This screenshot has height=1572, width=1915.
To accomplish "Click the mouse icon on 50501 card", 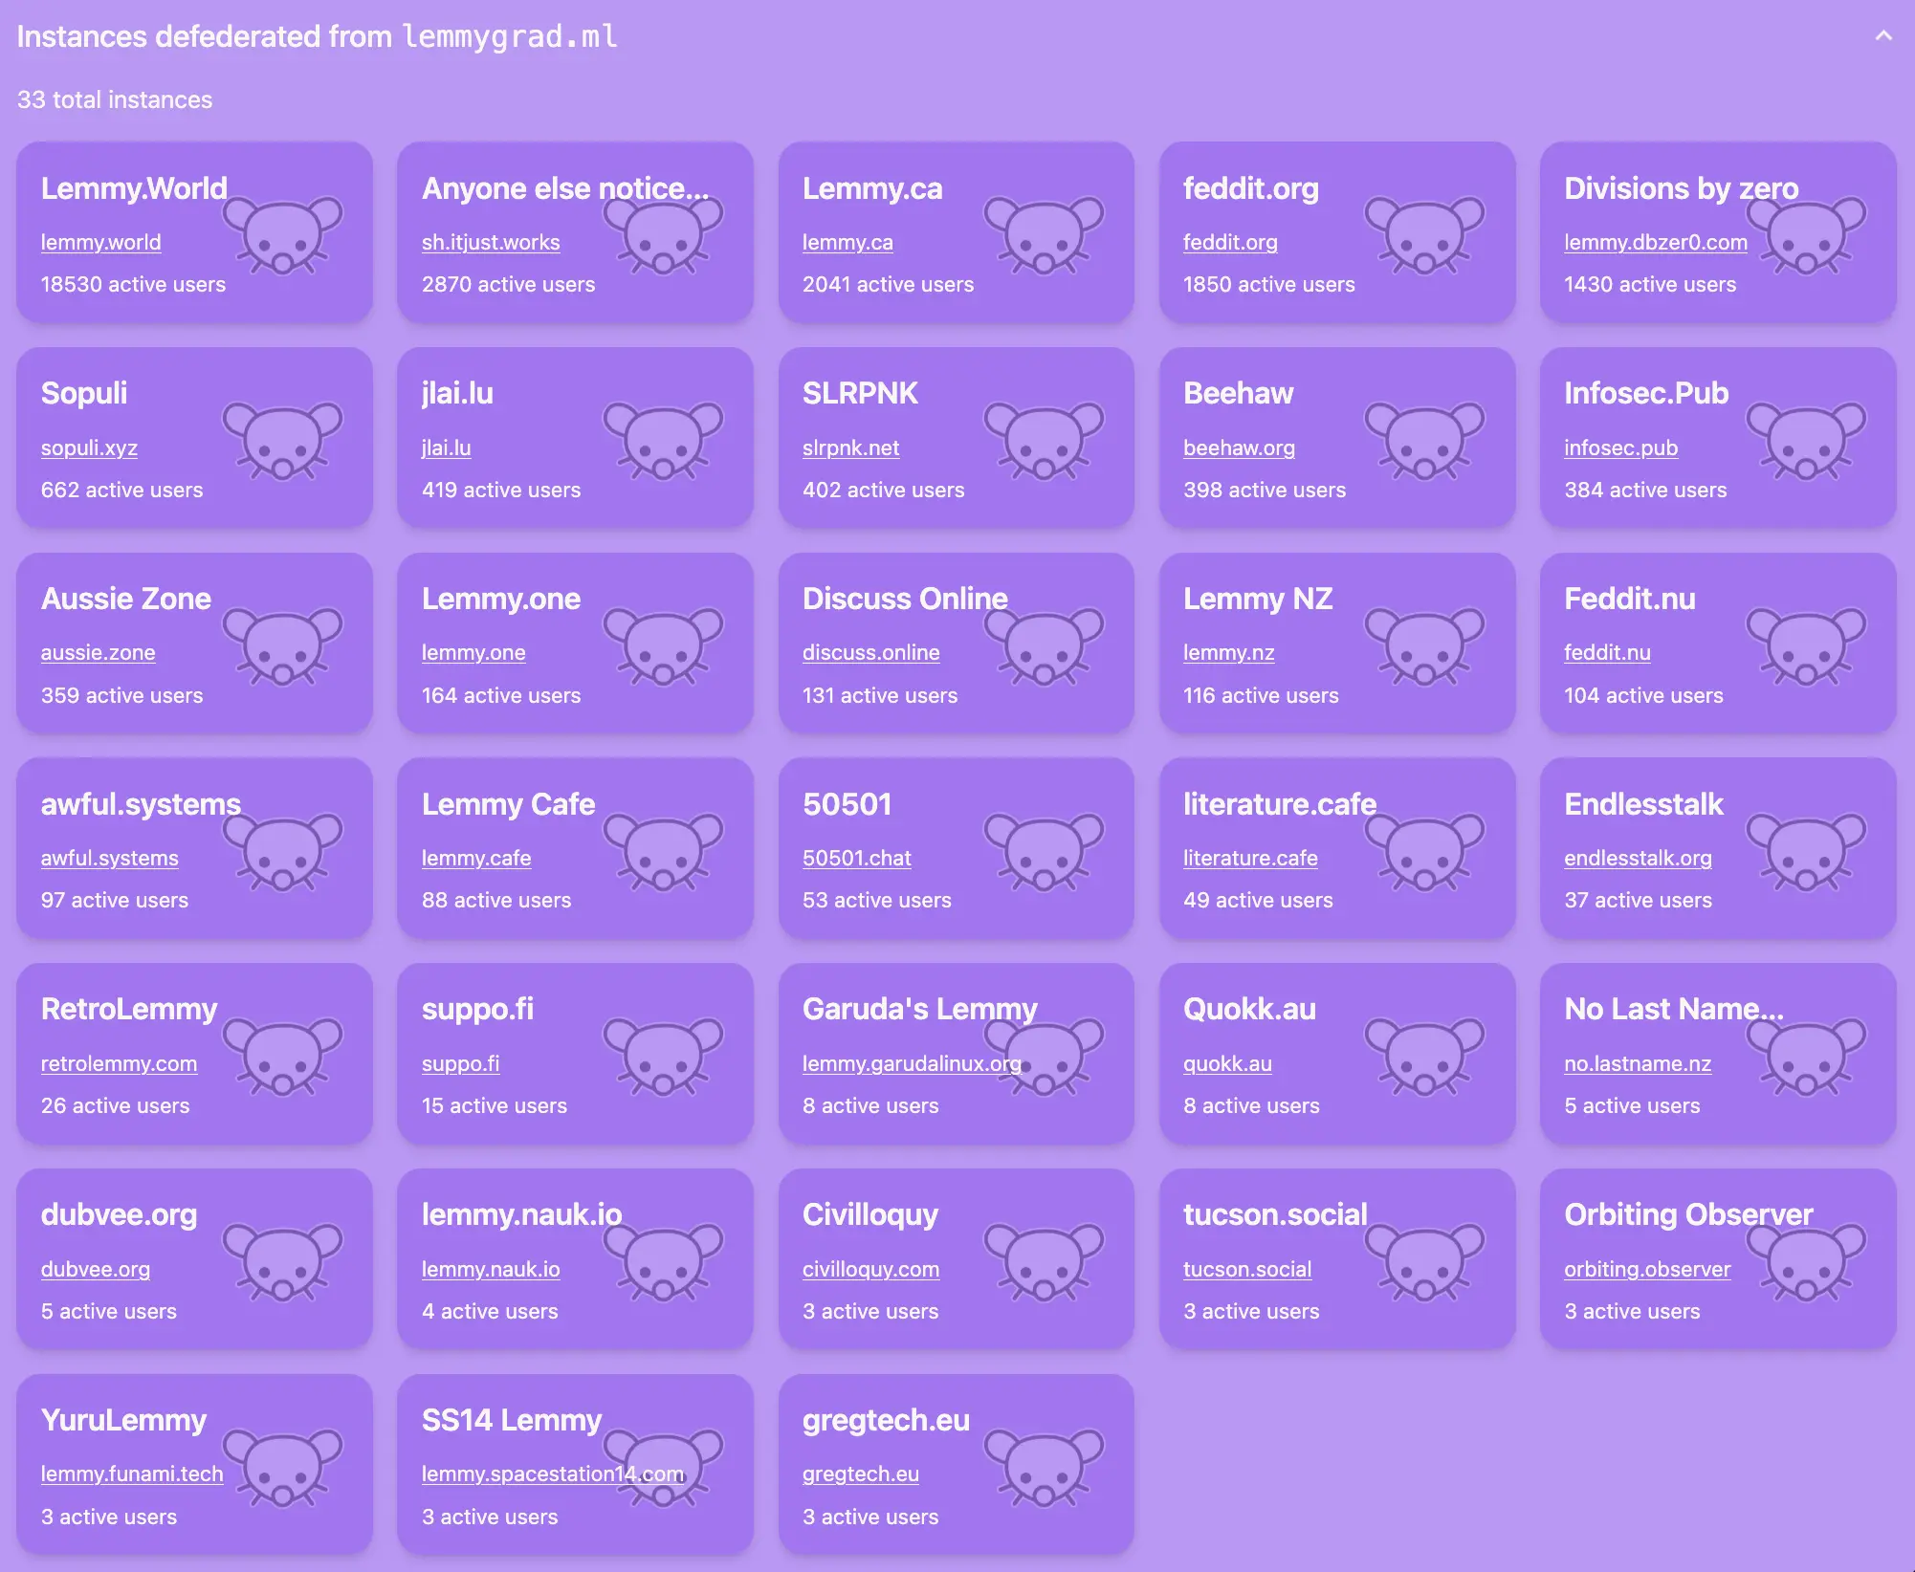I will tap(1045, 851).
